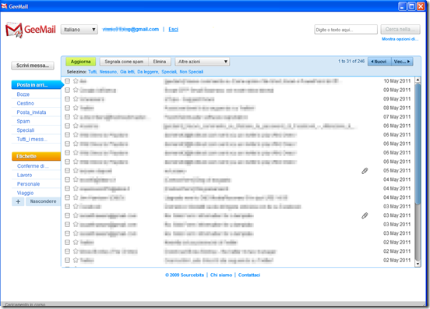Viewport: 430px width, 309px height.
Task: Click the 1 to 31 of 246 counter
Action: pyautogui.click(x=351, y=61)
